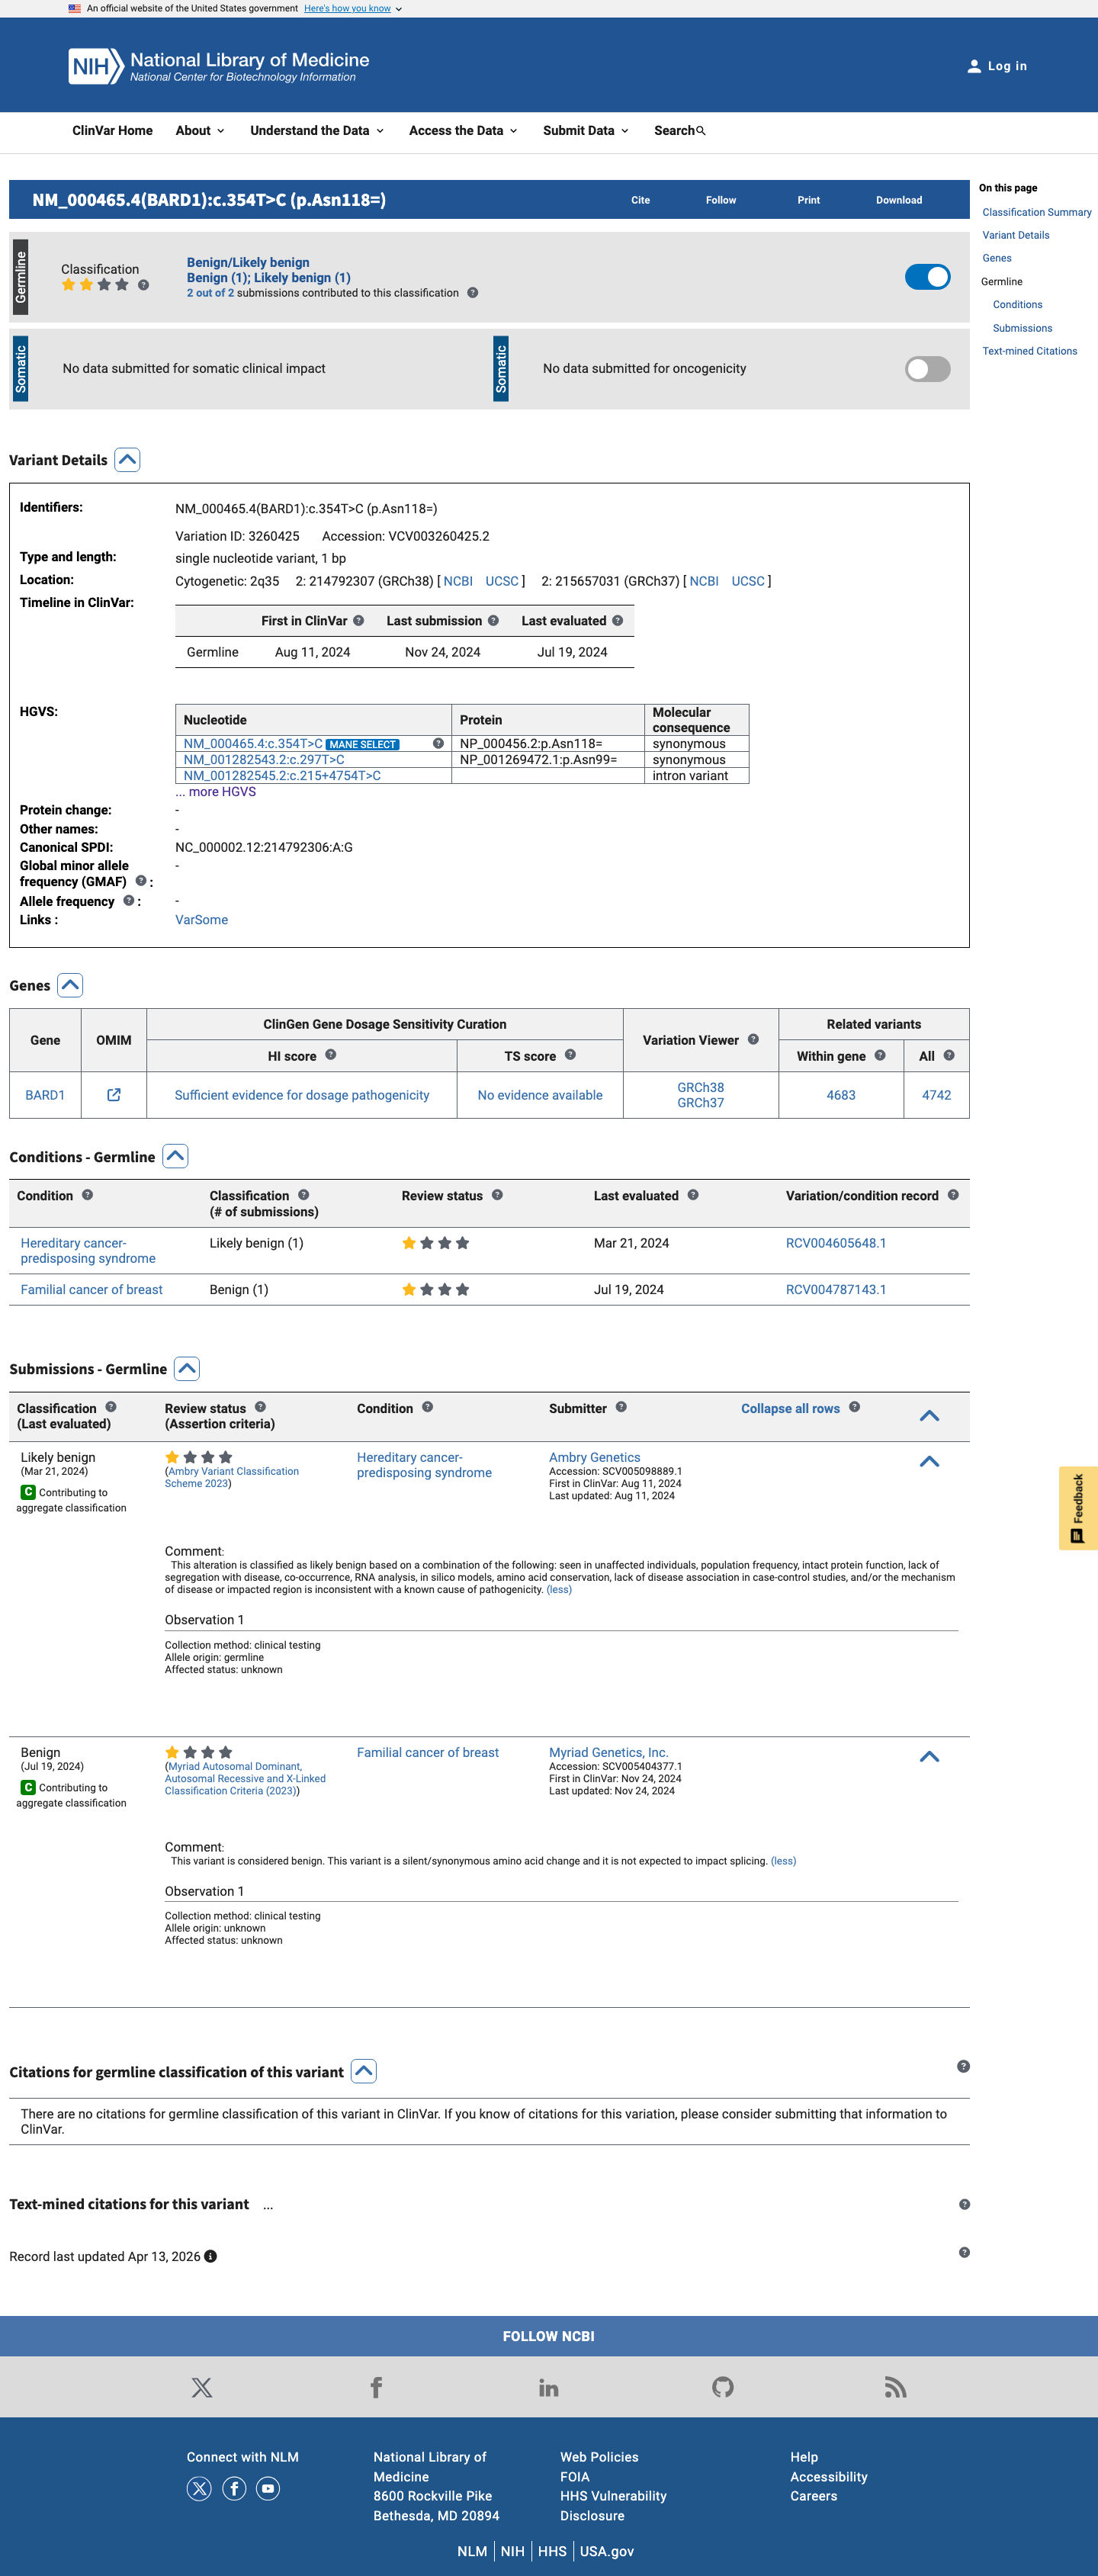Screen dimensions: 1098x2576
Task: Open RCV004605648.1 condition record
Action: 836,1243
